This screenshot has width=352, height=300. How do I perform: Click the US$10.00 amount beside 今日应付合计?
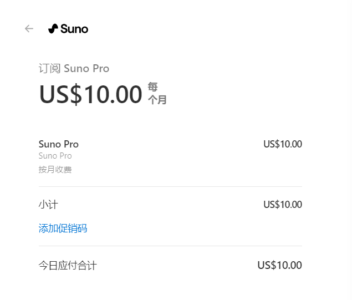[279, 266]
